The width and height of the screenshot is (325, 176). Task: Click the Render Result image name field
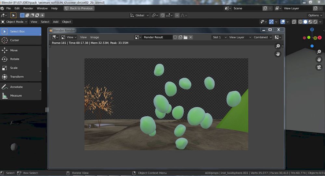pyautogui.click(x=158, y=37)
